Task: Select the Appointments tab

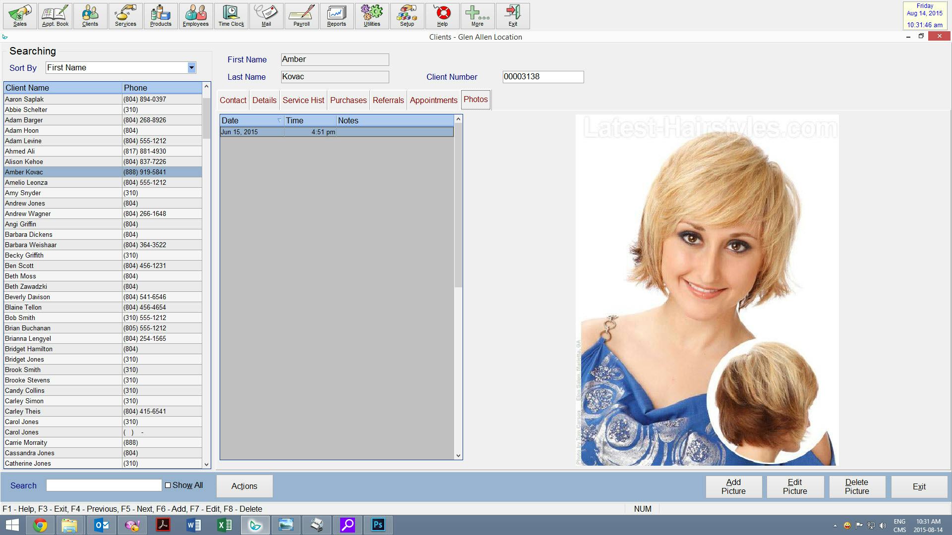Action: [x=433, y=100]
